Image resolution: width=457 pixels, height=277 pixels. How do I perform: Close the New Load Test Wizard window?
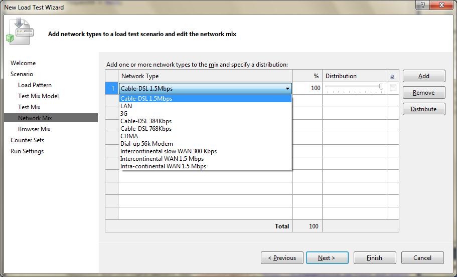[441, 5]
